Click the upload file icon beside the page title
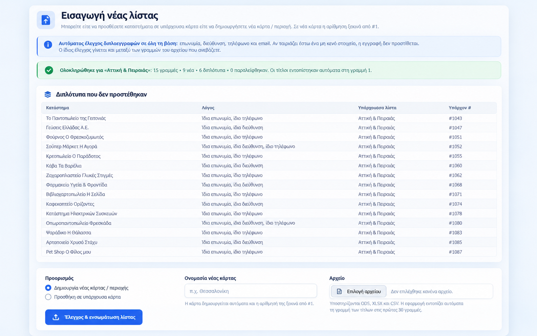Image resolution: width=537 pixels, height=336 pixels. coord(46,20)
